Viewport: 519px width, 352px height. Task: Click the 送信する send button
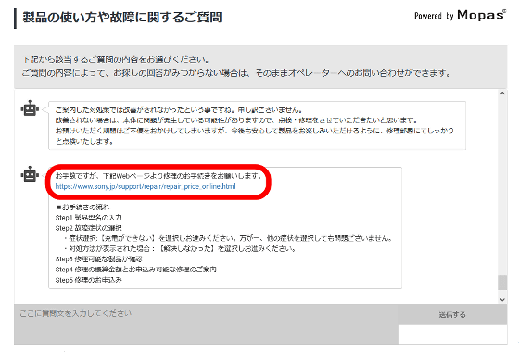pos(452,315)
